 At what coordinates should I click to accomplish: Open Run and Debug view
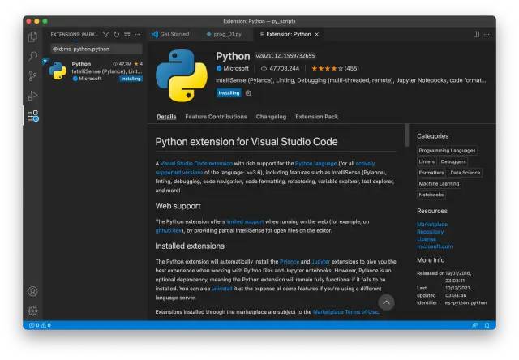[32, 96]
